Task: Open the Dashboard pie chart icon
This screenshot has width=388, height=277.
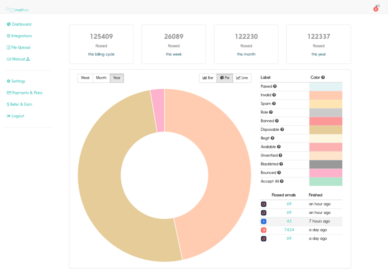Action: pos(8,24)
